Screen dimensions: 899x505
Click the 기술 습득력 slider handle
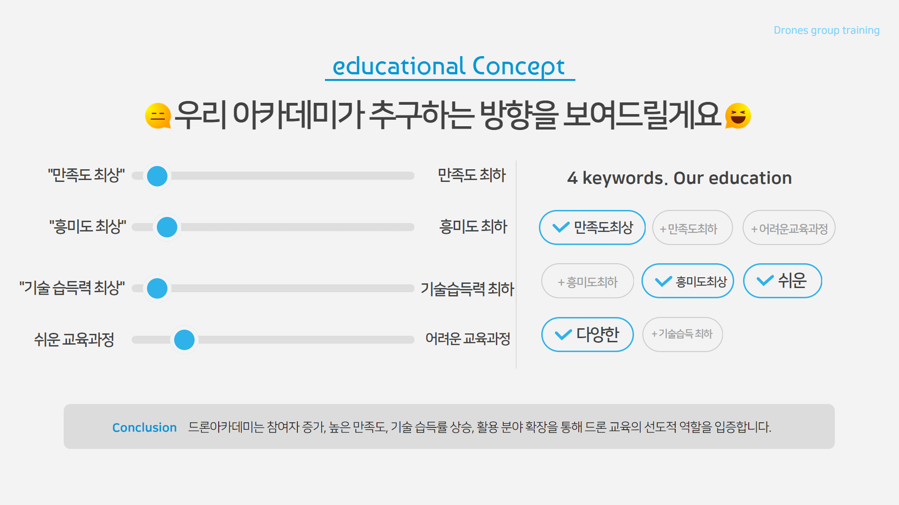(x=157, y=288)
